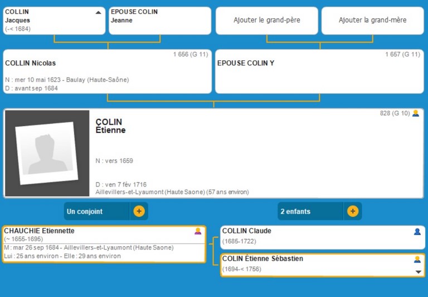Click the blue person icon for COLLIN Claude
Screen dimensions: 428x297
(417, 231)
